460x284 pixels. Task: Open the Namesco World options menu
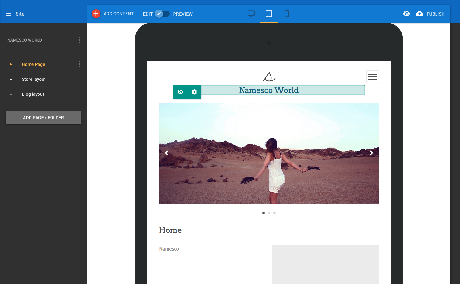pyautogui.click(x=80, y=40)
